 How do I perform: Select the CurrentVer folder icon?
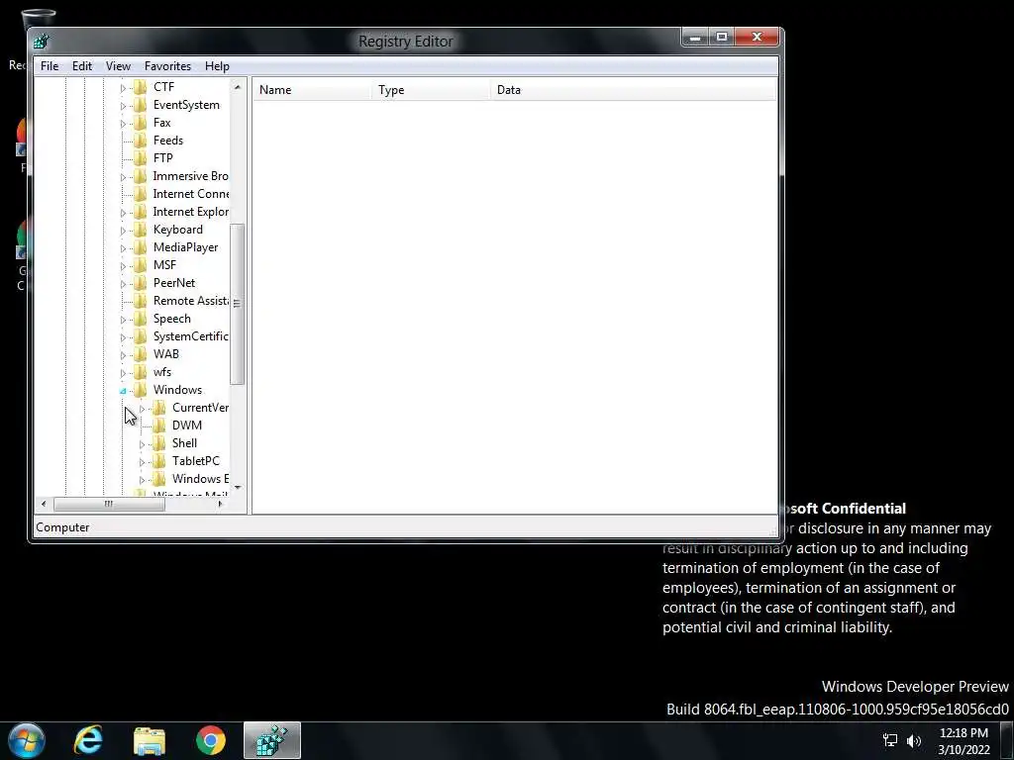click(x=159, y=408)
